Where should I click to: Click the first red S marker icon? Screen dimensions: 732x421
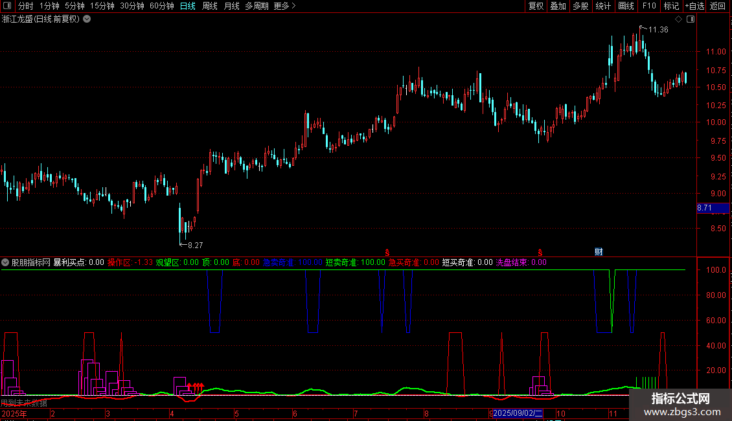pyautogui.click(x=387, y=253)
